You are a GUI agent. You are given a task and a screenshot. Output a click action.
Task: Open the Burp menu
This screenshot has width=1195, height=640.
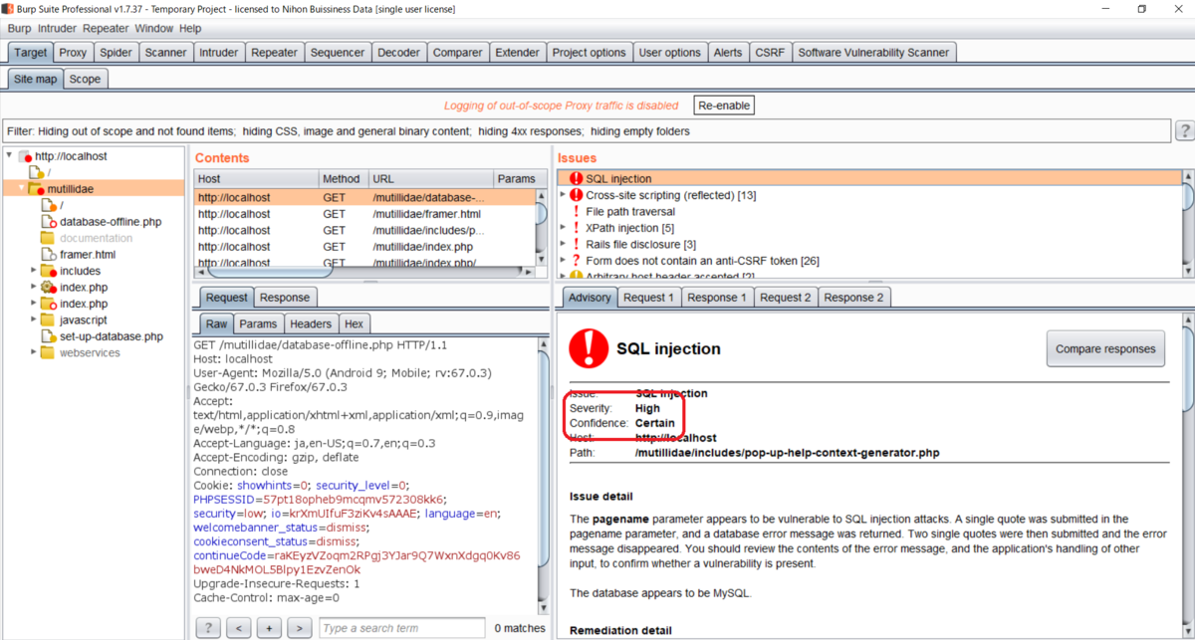click(19, 29)
